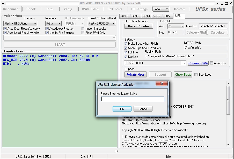Toggle Show Tips About Products checkbox

point(126,48)
